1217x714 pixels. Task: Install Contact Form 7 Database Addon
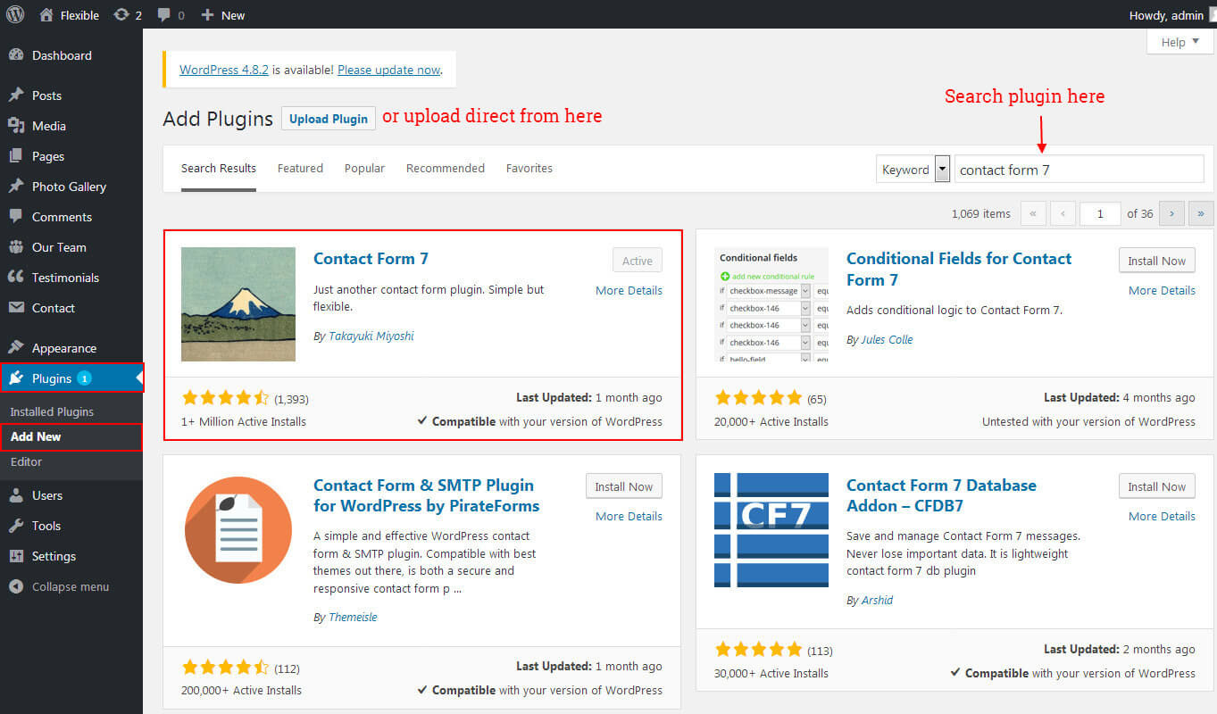pyautogui.click(x=1156, y=486)
